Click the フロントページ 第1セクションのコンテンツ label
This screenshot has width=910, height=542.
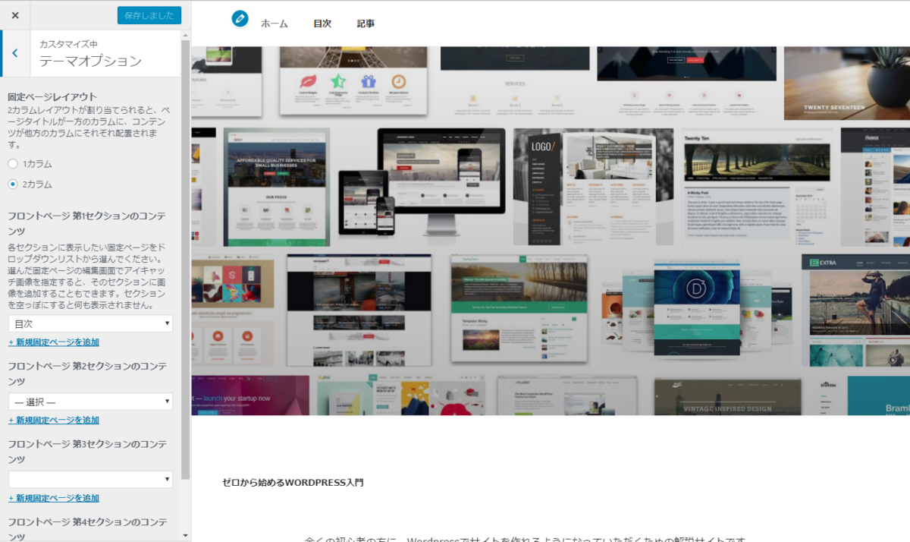[86, 223]
